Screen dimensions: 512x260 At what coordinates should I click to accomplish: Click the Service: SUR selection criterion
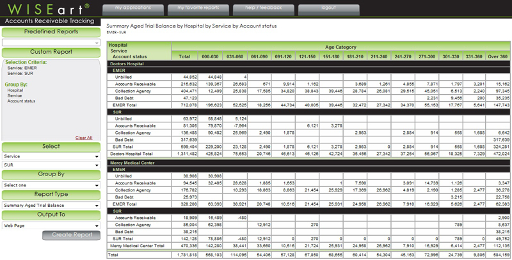tap(22, 74)
